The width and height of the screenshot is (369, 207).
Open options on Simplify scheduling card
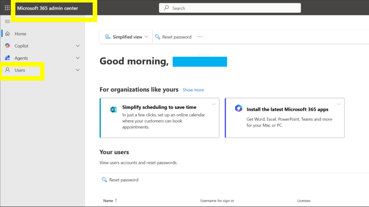[x=214, y=104]
